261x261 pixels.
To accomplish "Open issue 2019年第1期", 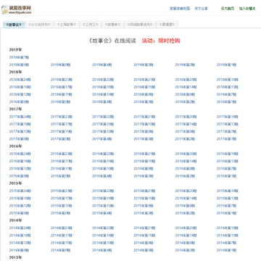I will coord(226,65).
